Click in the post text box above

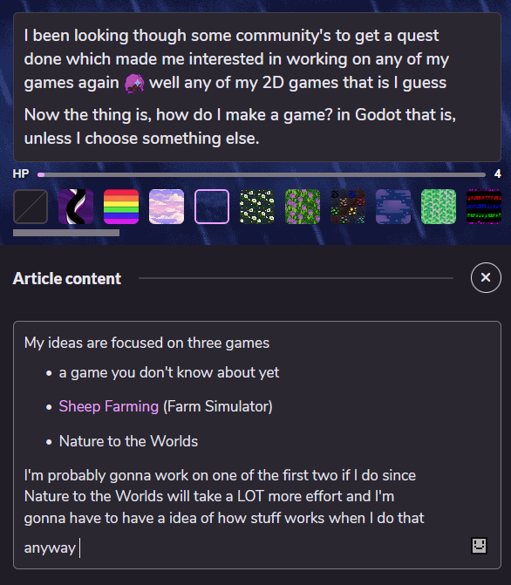[257, 87]
